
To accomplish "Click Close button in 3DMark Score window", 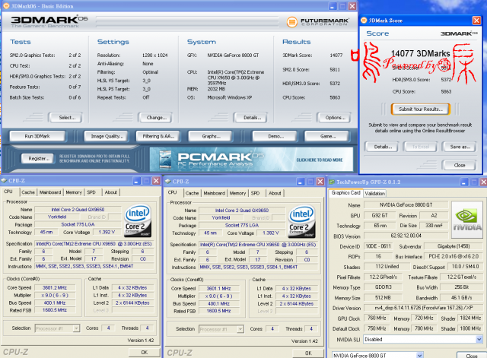I will tap(459, 165).
